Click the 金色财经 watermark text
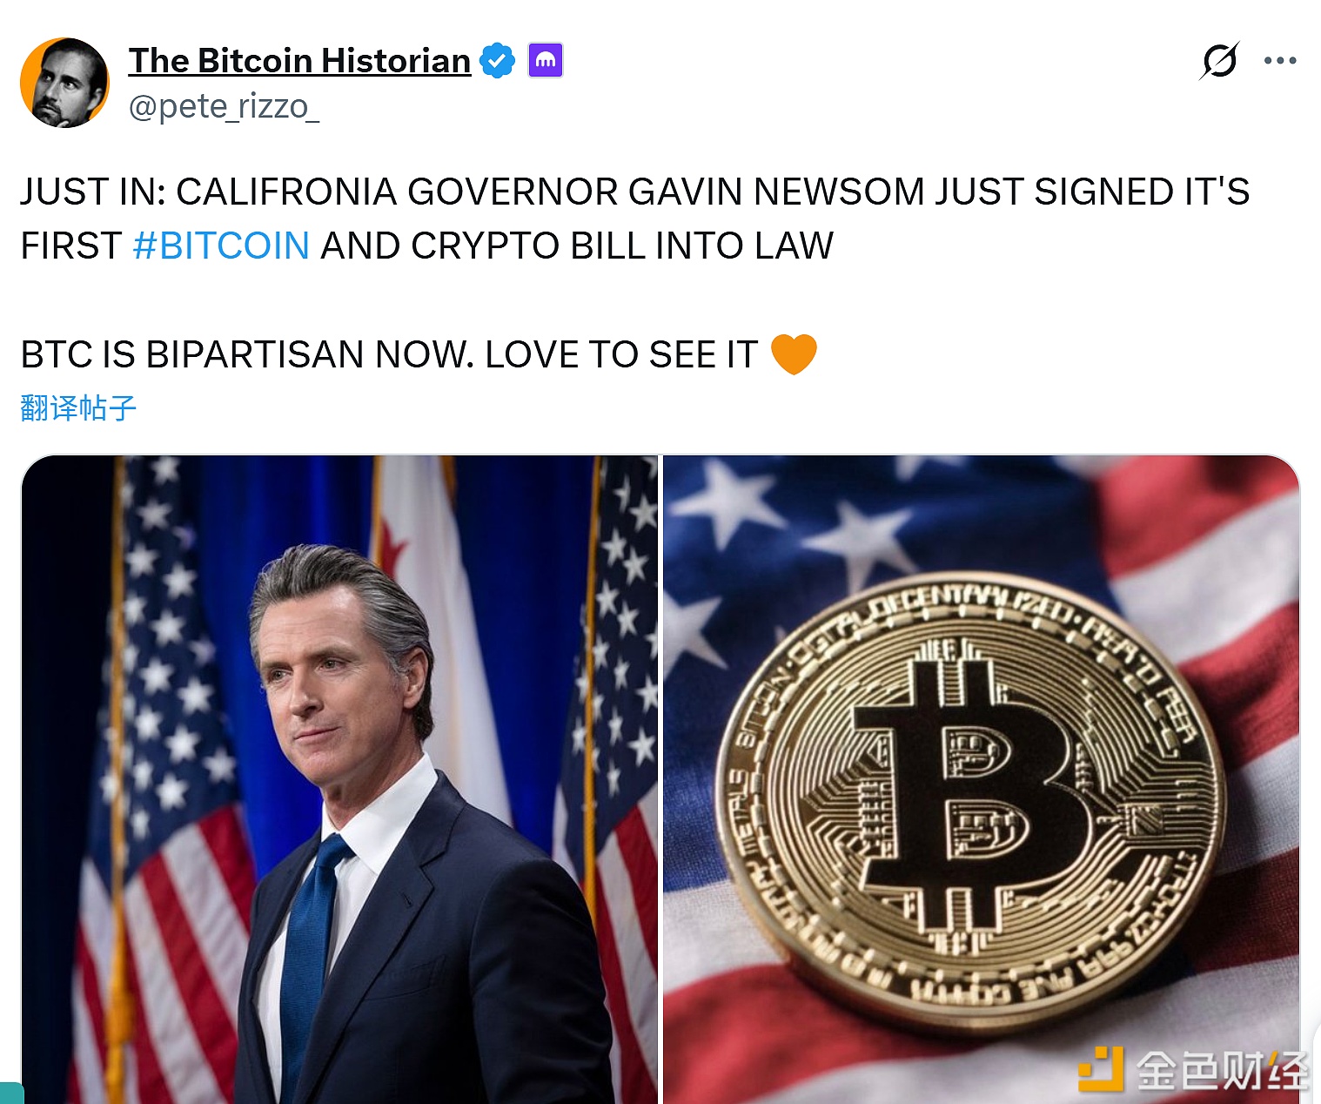The image size is (1321, 1104). (x=1222, y=1069)
